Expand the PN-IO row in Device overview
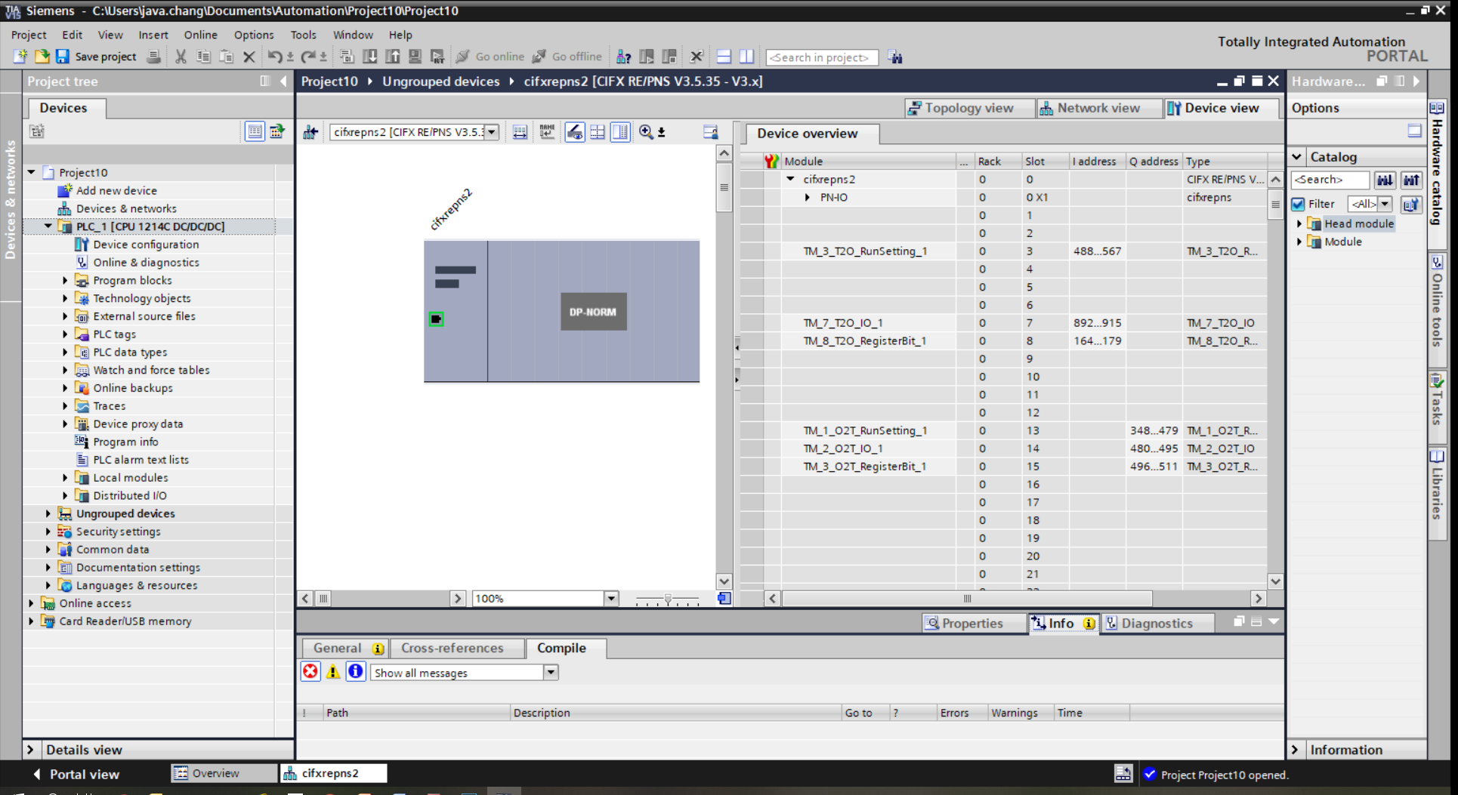 click(808, 198)
